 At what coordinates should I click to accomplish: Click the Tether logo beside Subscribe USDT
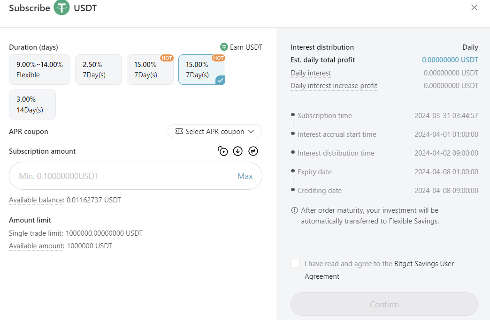61,8
